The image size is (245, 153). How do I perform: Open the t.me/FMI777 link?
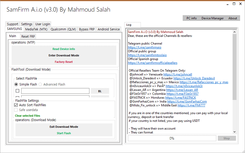click(x=191, y=105)
